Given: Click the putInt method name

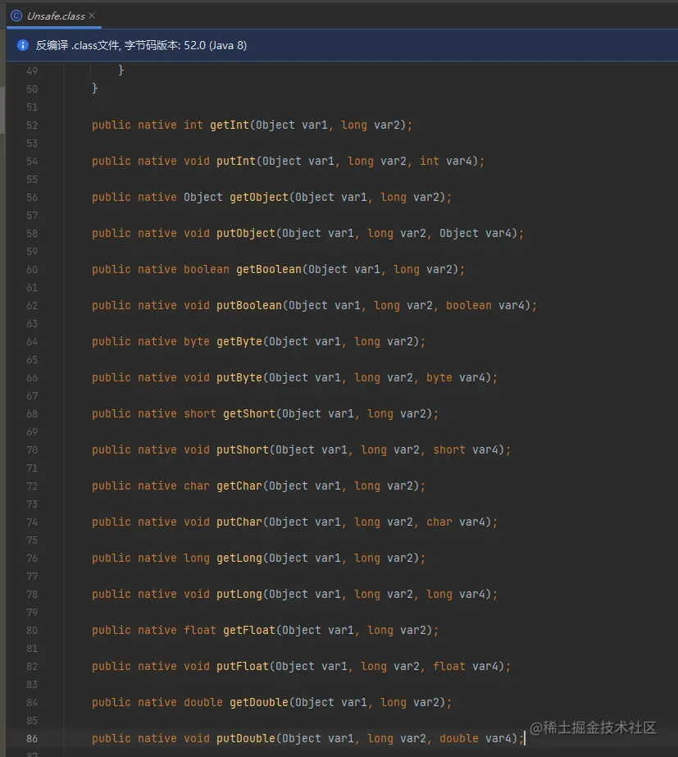Looking at the screenshot, I should (236, 162).
